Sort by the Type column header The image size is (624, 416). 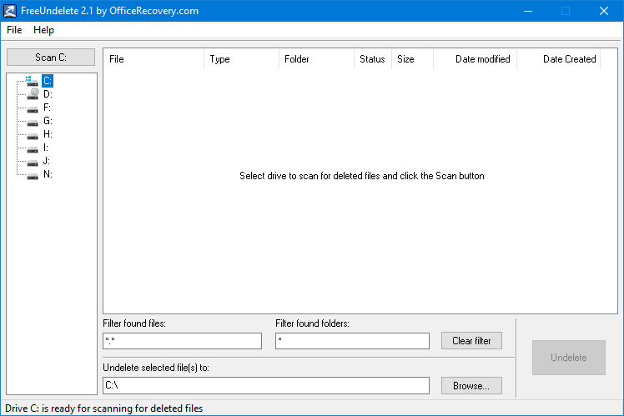[242, 59]
